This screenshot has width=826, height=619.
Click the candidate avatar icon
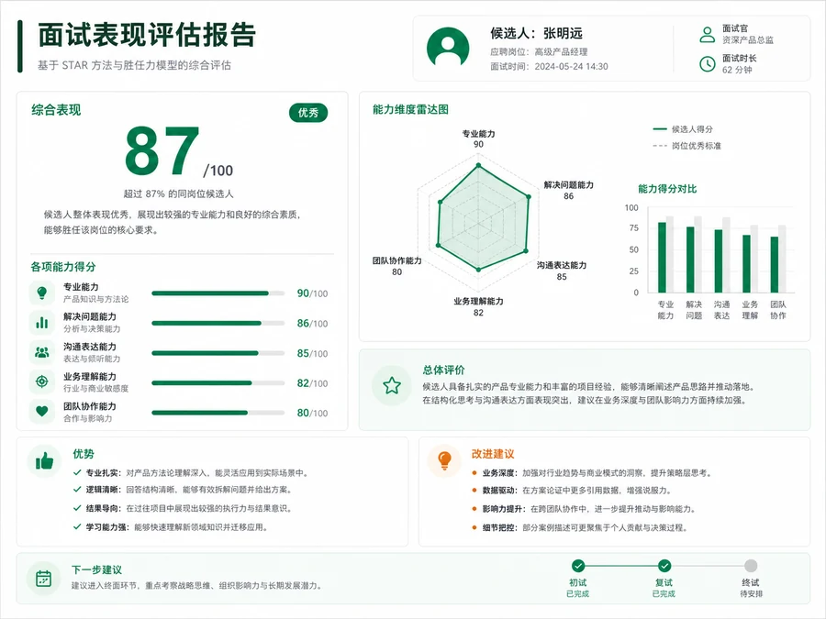pos(448,48)
